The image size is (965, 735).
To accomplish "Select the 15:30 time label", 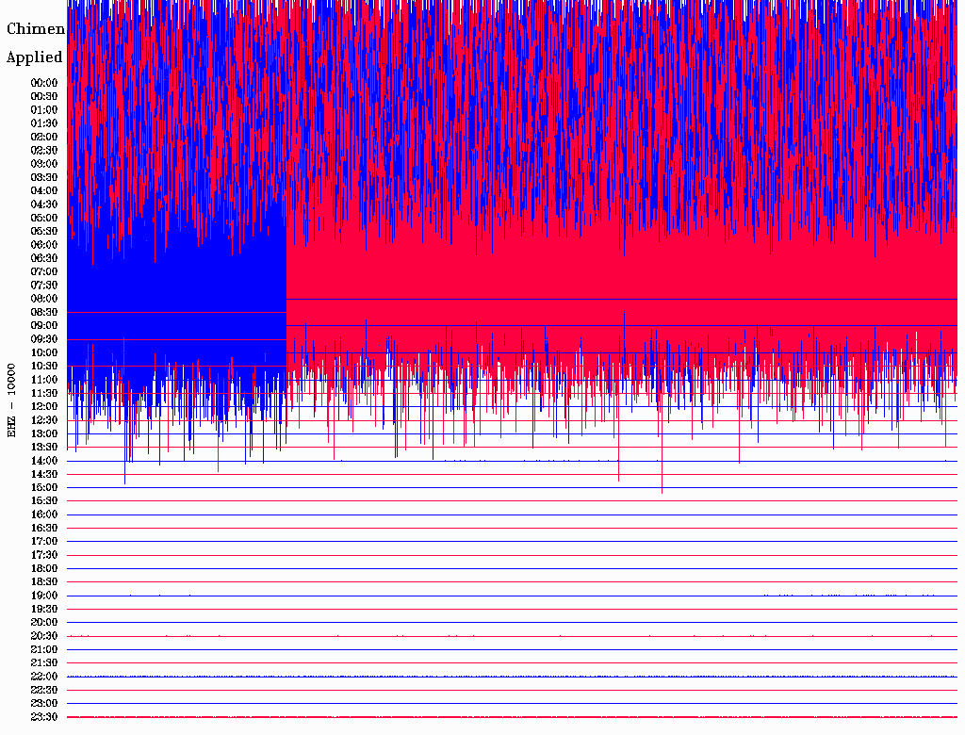I will pyautogui.click(x=44, y=501).
